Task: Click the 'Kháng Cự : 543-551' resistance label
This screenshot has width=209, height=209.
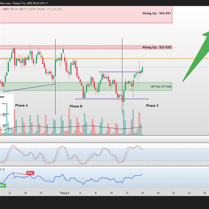Action: tap(157, 13)
